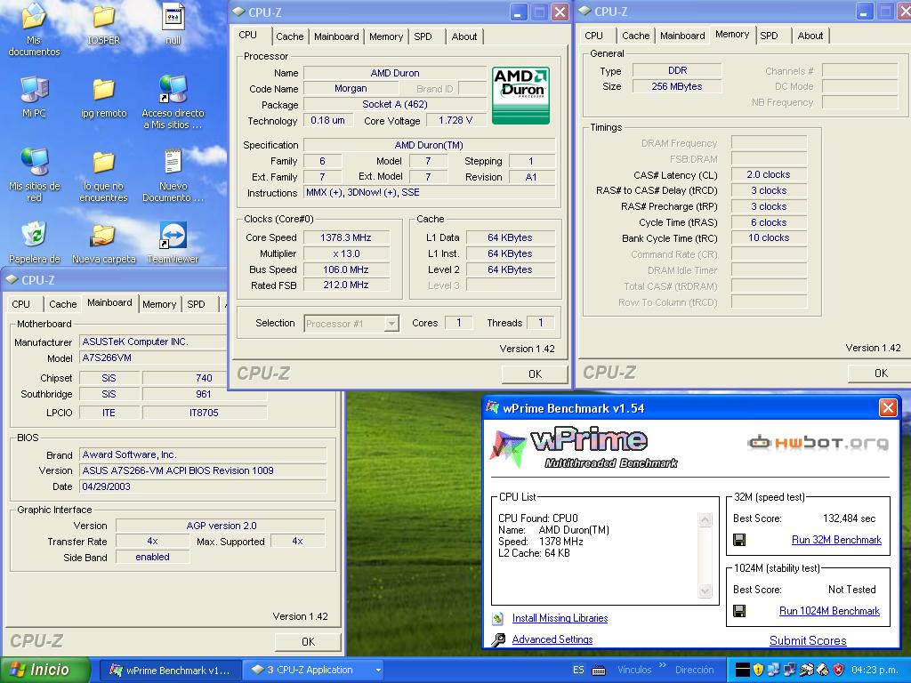
Task: Click the BIOS Date 04/29/2003 value
Action: (x=203, y=486)
